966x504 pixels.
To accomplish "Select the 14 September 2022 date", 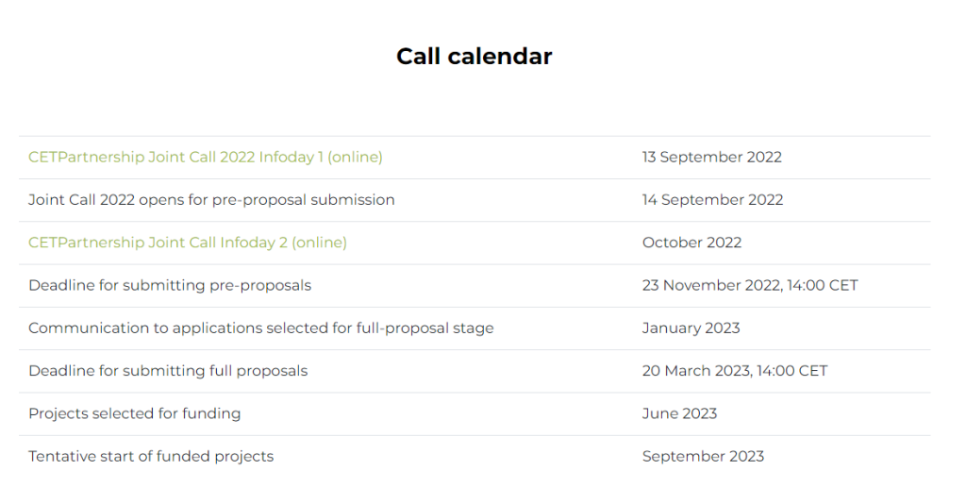I will [712, 200].
